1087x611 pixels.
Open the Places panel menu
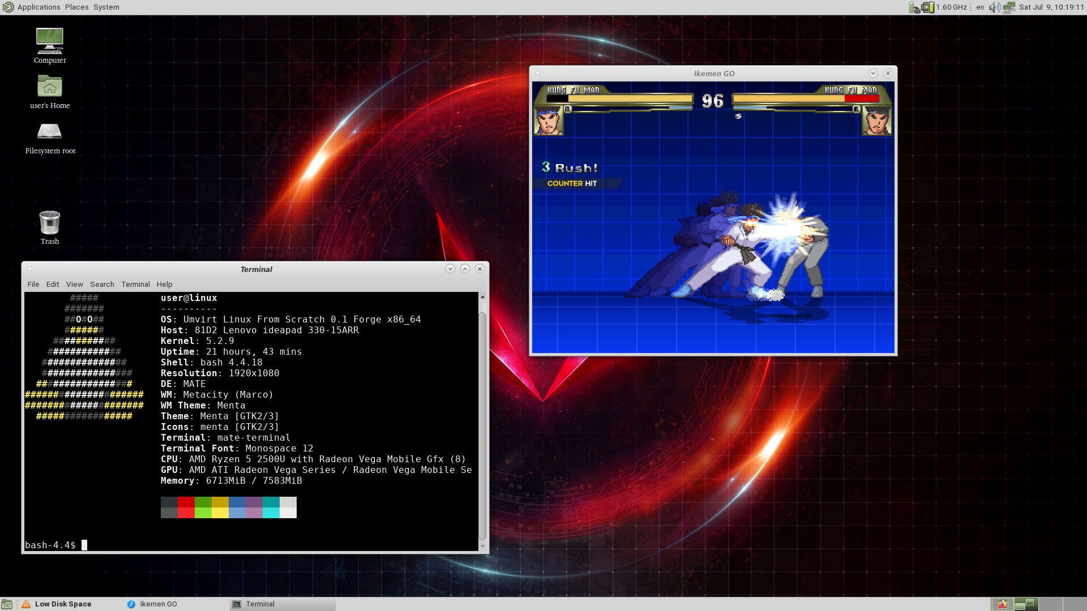(76, 7)
